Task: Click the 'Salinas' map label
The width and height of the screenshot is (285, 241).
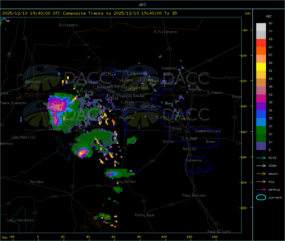Action: (x=55, y=129)
